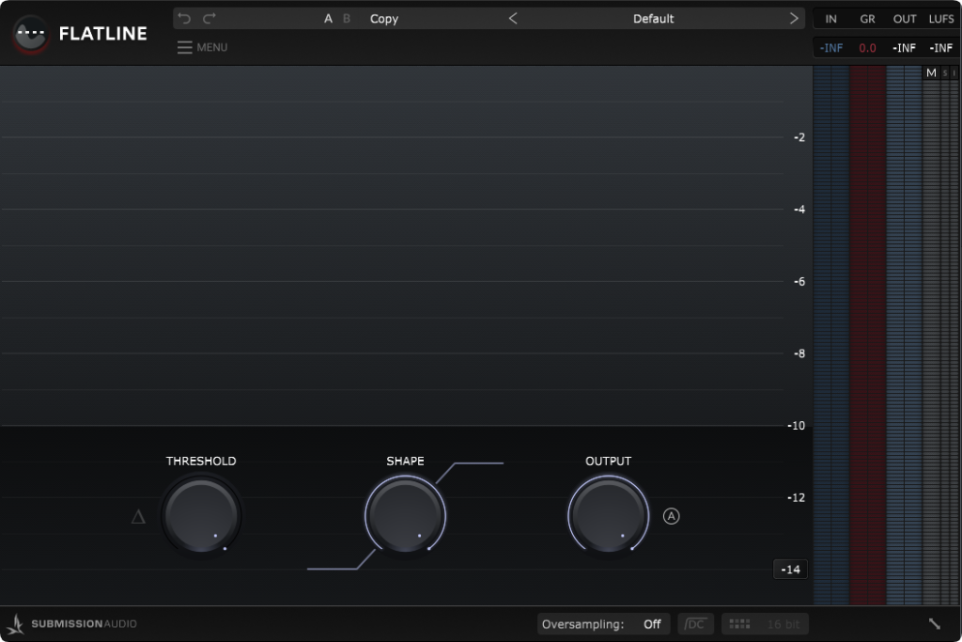Click the Output knob
This screenshot has width=962, height=642.
[608, 515]
